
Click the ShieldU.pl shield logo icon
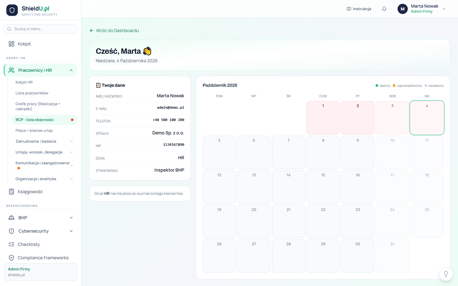point(12,10)
